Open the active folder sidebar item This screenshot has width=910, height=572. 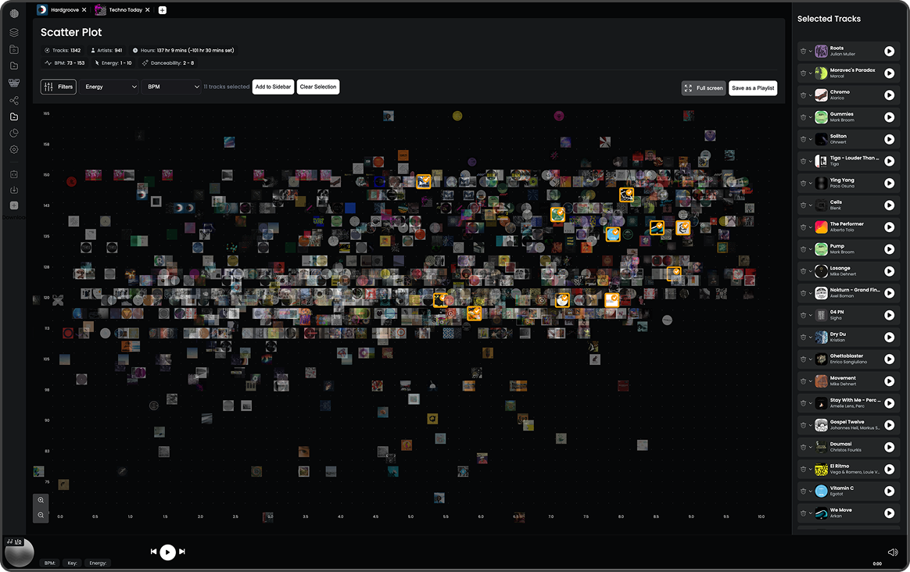click(14, 116)
